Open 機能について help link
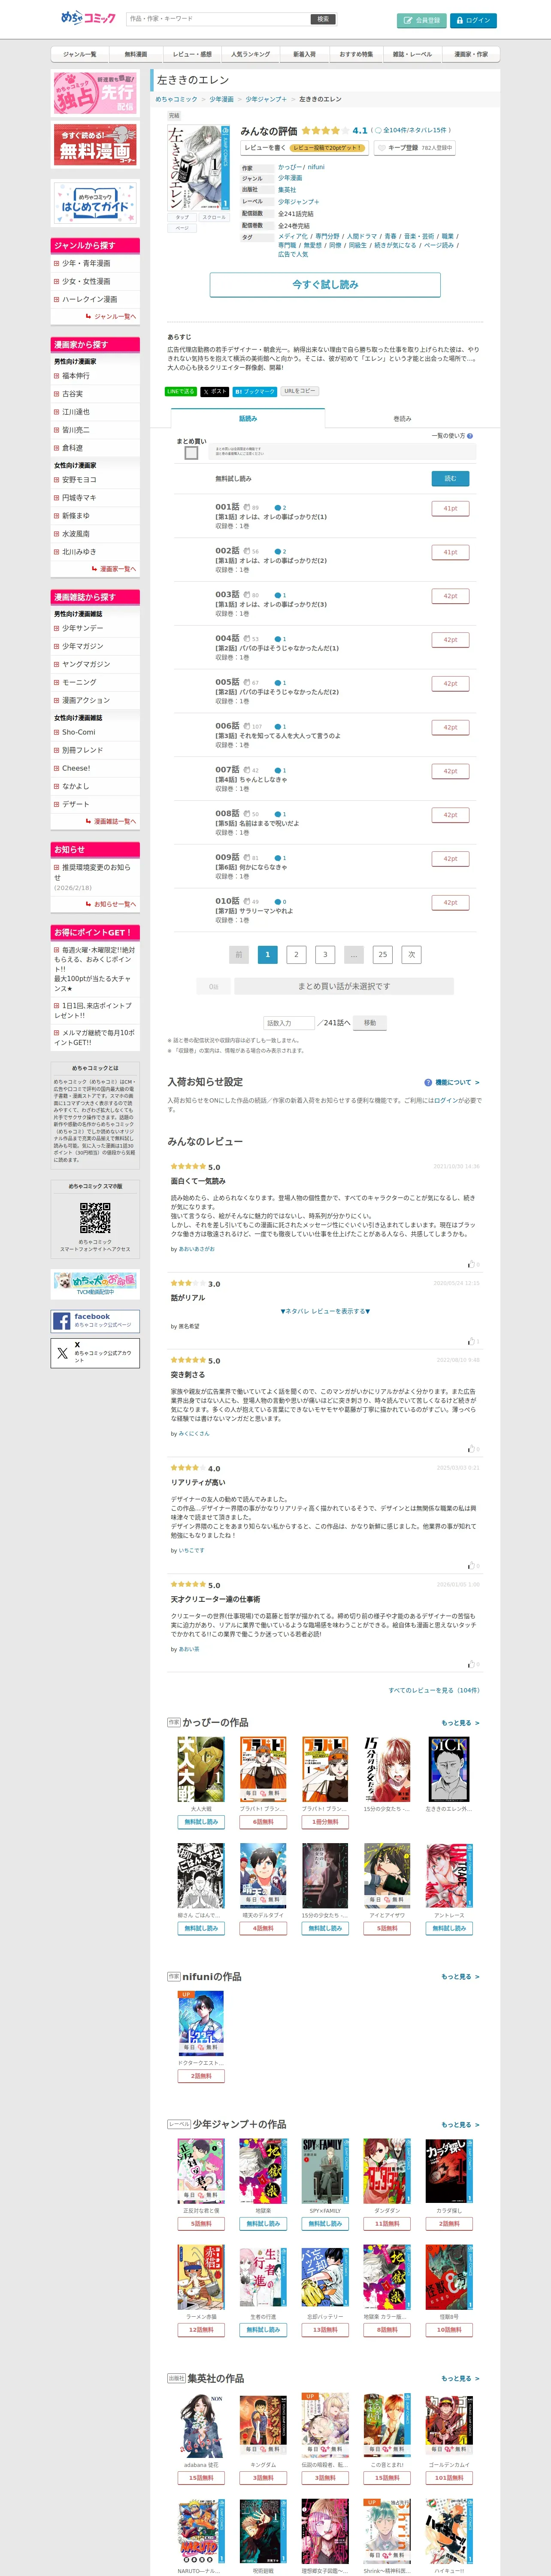 452,1082
